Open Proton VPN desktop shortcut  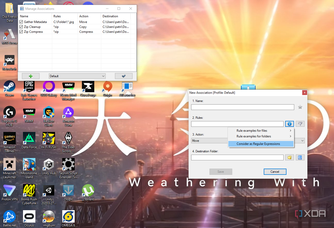10,193
